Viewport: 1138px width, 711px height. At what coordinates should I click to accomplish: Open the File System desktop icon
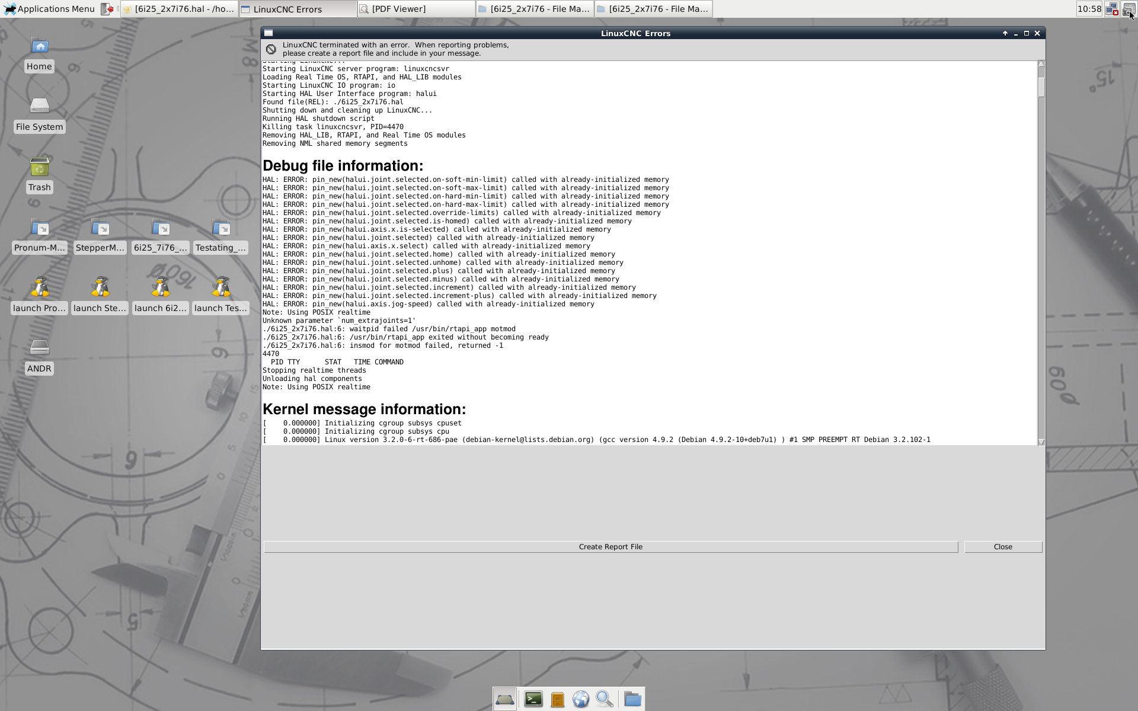click(x=39, y=106)
